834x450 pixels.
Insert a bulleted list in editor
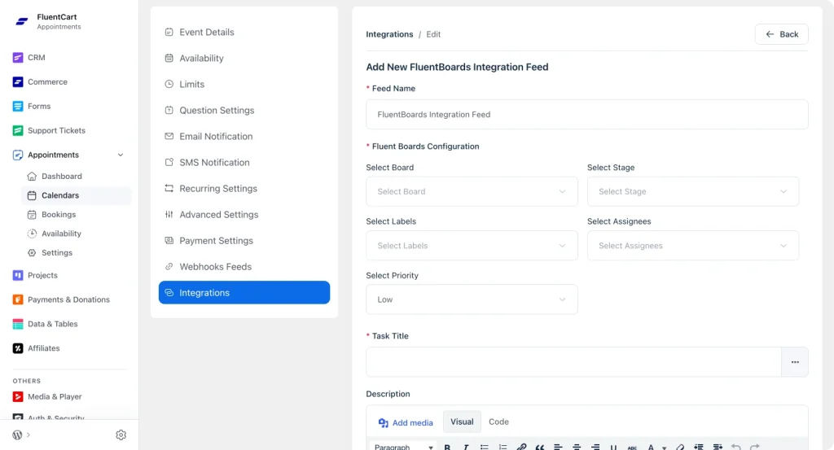point(484,447)
